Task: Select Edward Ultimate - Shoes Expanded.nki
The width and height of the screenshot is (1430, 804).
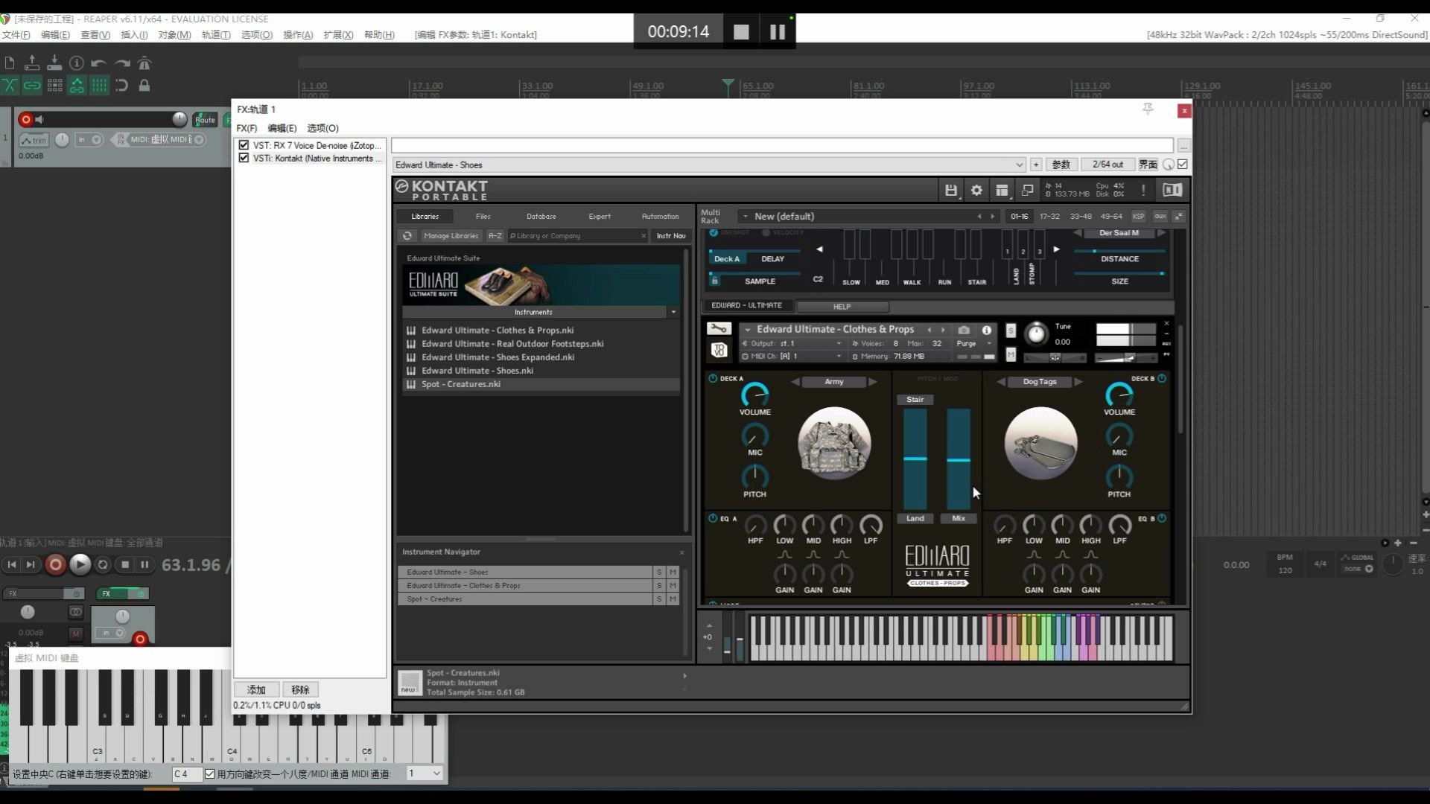Action: pyautogui.click(x=498, y=357)
